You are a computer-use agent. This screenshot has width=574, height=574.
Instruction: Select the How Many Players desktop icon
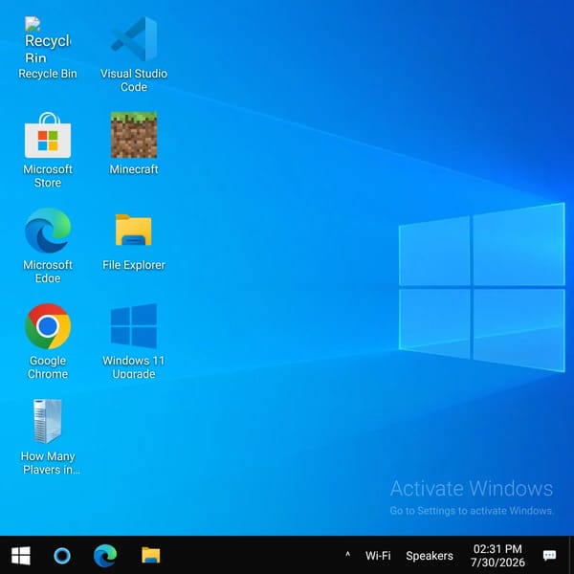tap(48, 437)
